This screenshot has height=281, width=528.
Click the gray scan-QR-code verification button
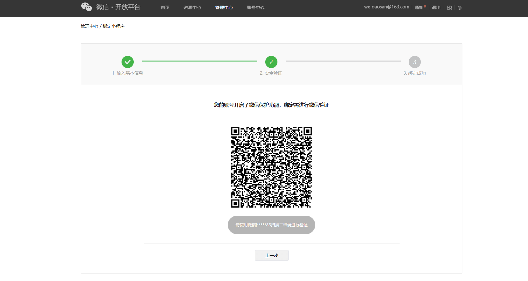(271, 225)
